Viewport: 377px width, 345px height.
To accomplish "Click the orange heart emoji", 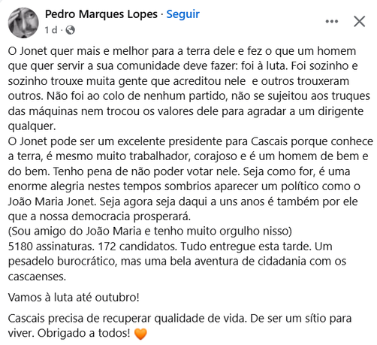I will click(x=140, y=334).
